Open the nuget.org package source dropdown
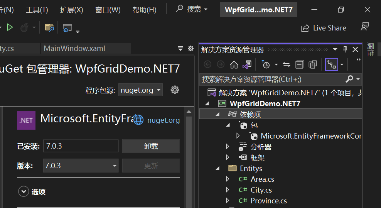381x208 pixels. pos(140,90)
